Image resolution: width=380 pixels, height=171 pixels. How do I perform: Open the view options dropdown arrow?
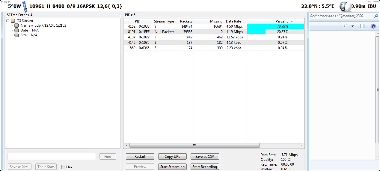coord(352,26)
